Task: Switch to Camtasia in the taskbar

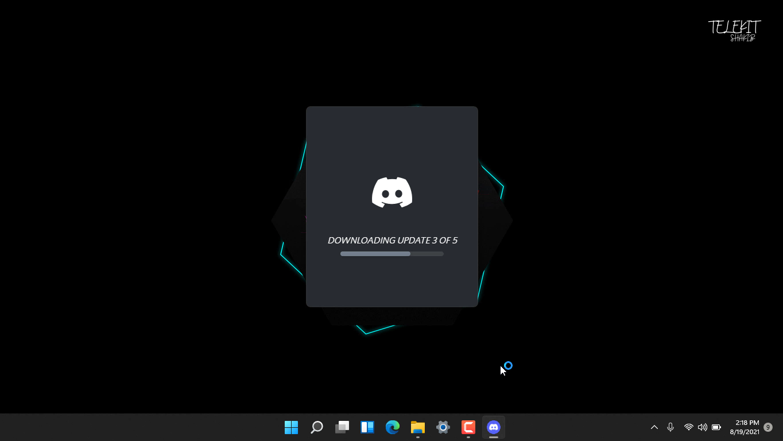Action: pos(468,427)
